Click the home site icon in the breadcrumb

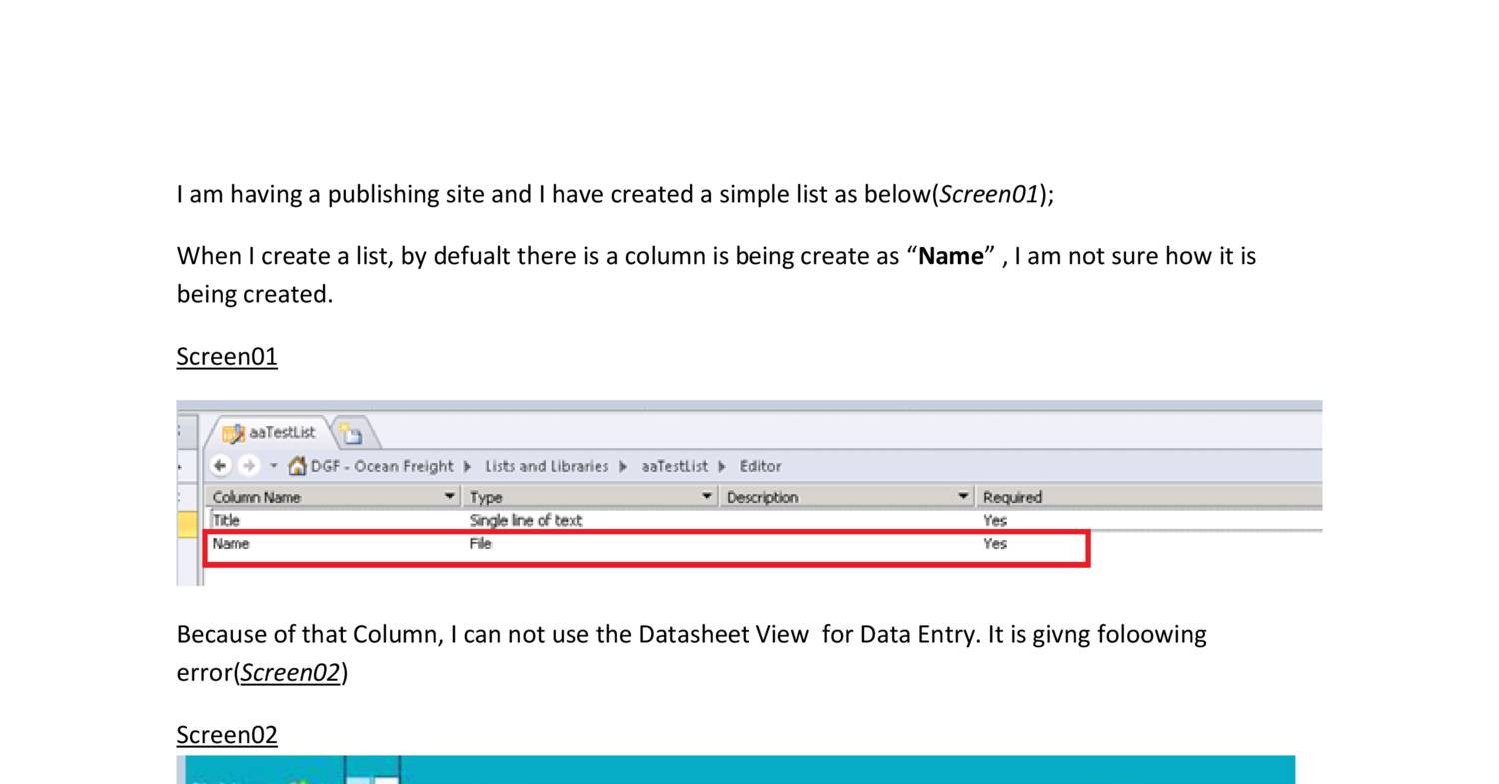pyautogui.click(x=298, y=466)
